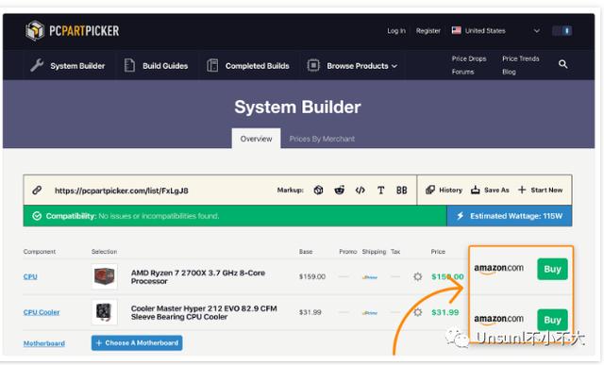Select the HTML code markup icon
This screenshot has height=365, width=604.
tap(361, 190)
